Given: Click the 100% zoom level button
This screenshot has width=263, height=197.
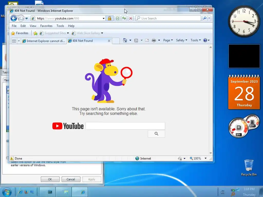Looking at the screenshot, I should [195, 158].
